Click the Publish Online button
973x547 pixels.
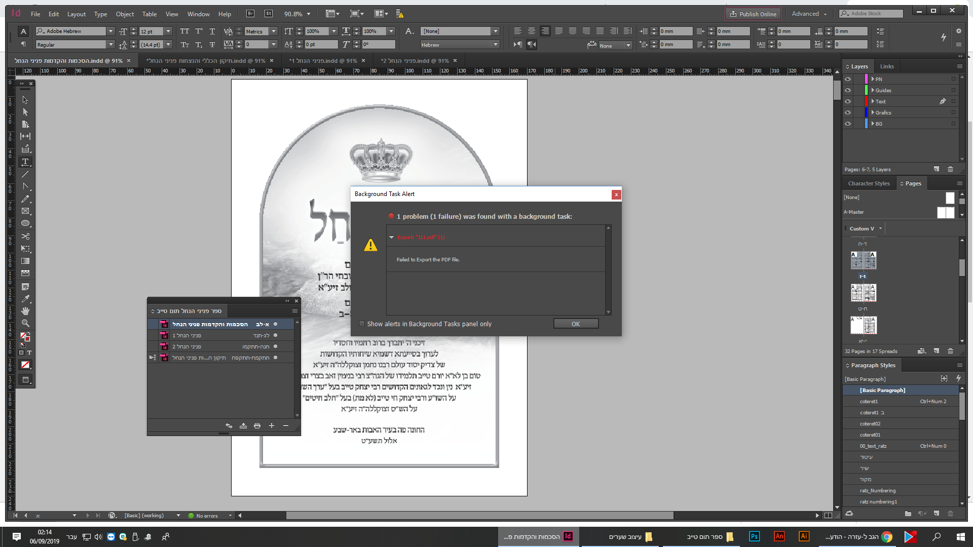pos(753,14)
